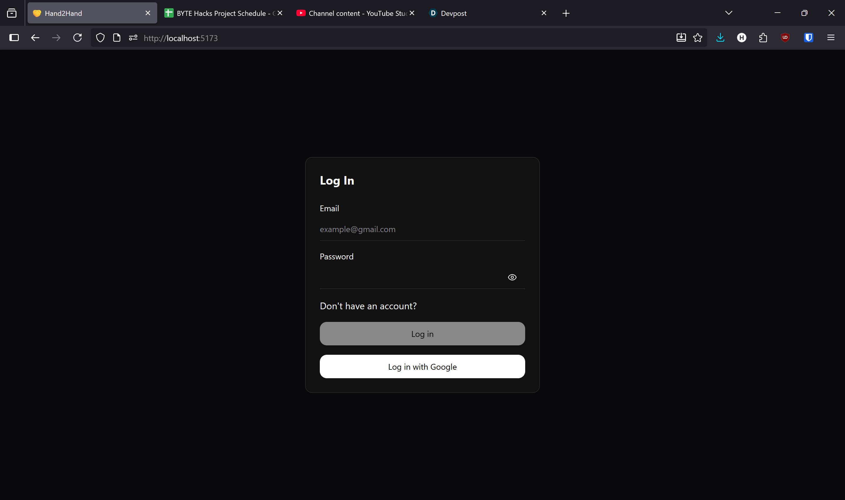
Task: Open Firefox application hamburger menu
Action: tap(831, 38)
